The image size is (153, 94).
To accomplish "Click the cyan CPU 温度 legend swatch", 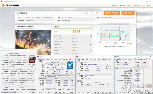I will tap(118, 46).
